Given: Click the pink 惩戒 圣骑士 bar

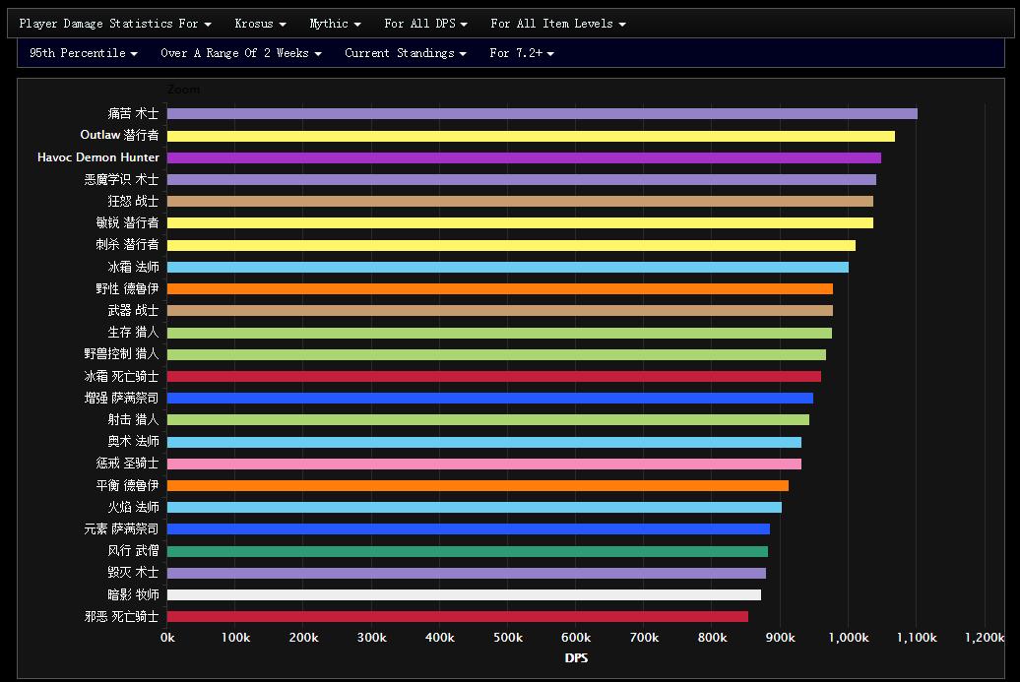Looking at the screenshot, I should [483, 464].
